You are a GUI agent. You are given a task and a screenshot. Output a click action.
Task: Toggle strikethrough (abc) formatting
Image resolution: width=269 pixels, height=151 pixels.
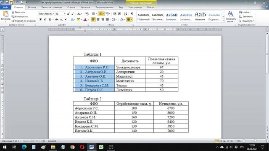tap(57, 20)
